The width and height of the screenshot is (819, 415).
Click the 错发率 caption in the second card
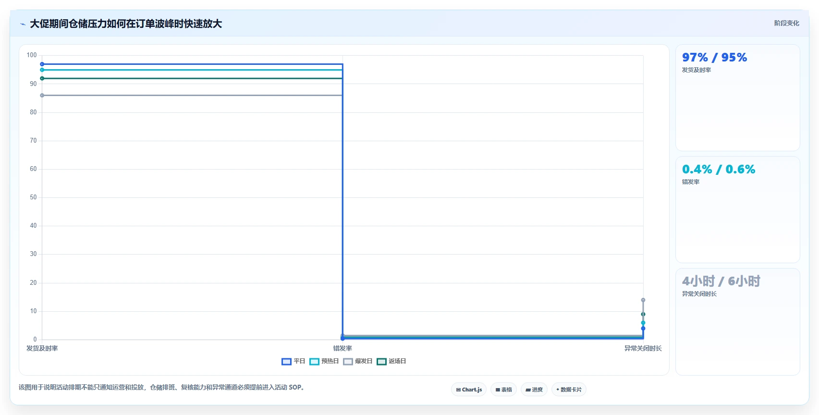tap(691, 182)
